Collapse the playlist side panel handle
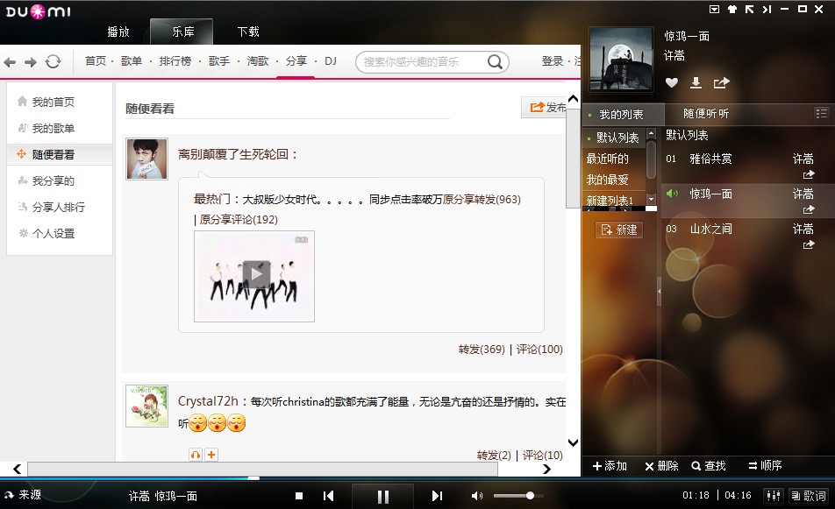Viewport: 835px width, 509px height. coord(659,291)
